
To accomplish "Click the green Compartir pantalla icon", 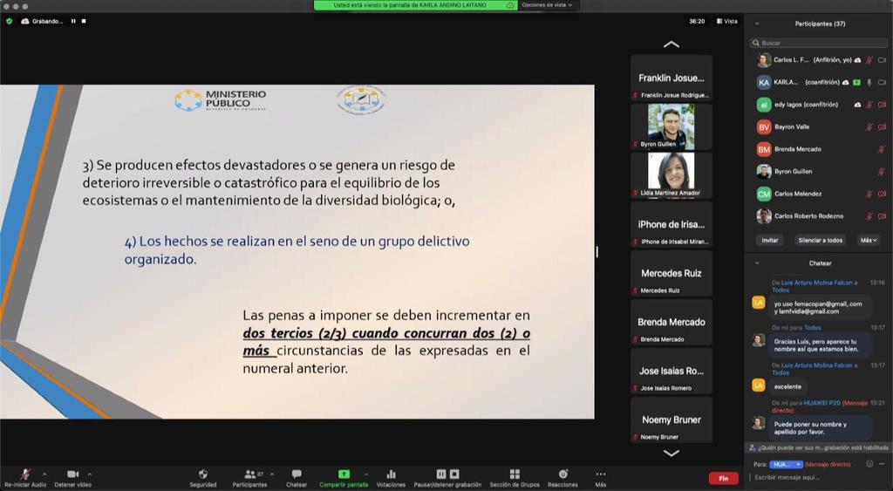I will pos(344,474).
